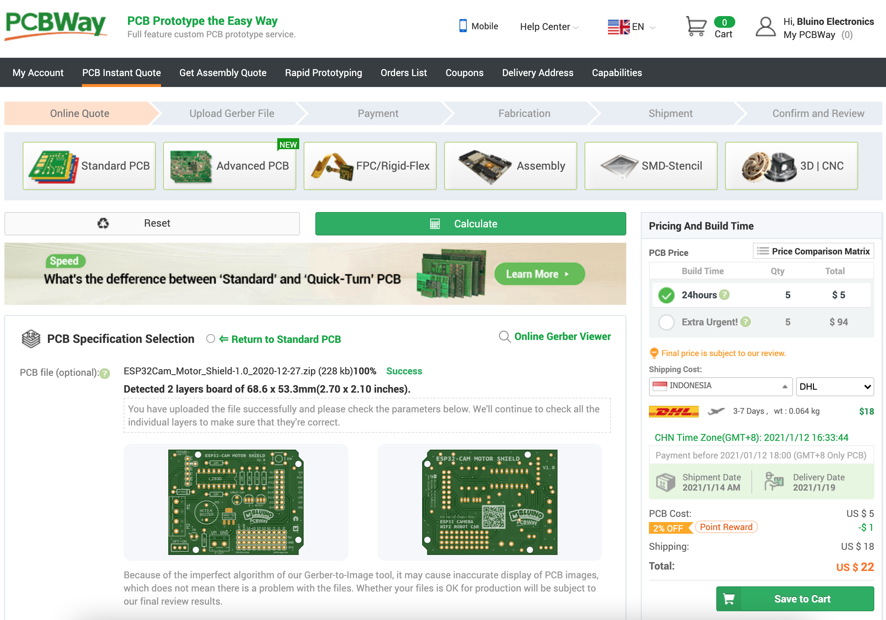
Task: Switch to the Advanced PCB tab
Action: [229, 166]
